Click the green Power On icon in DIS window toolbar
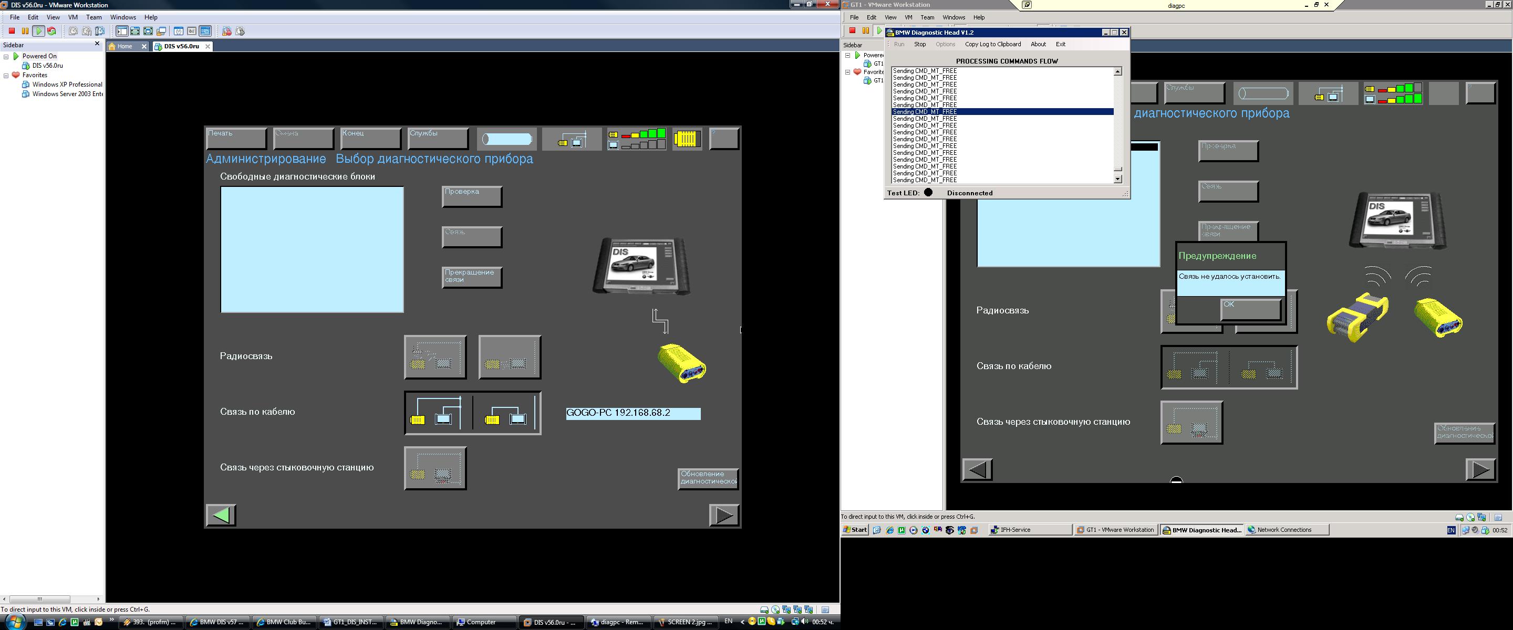 39,31
